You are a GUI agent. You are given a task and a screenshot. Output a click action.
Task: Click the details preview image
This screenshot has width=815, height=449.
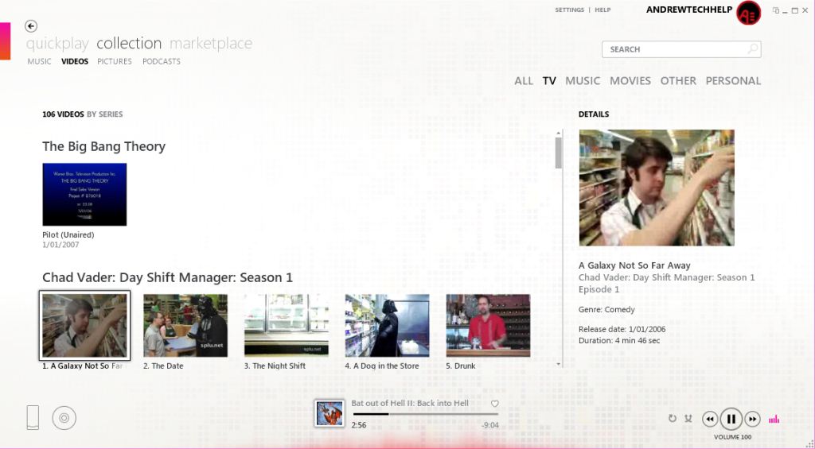(657, 188)
